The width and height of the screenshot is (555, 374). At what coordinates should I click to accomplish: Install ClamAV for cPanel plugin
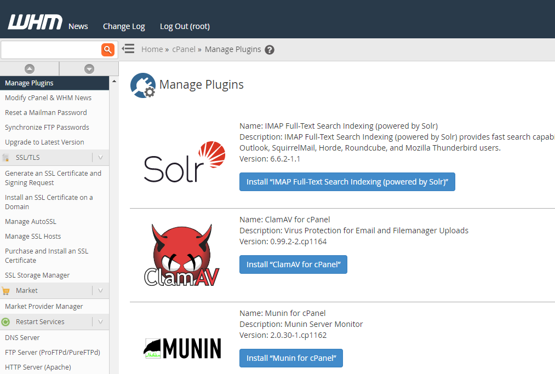[294, 264]
